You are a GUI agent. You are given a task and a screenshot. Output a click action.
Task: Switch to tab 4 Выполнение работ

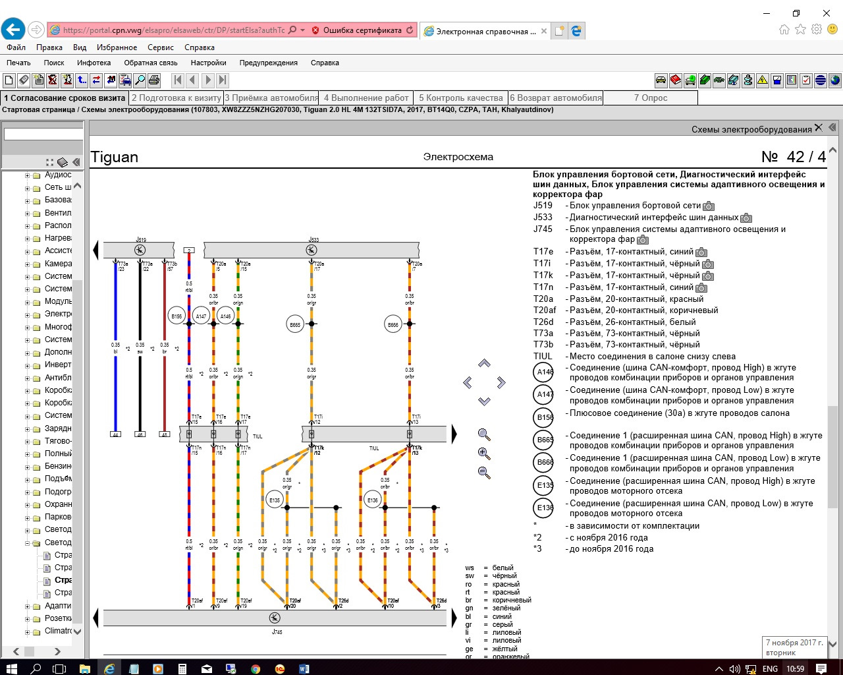coord(366,98)
